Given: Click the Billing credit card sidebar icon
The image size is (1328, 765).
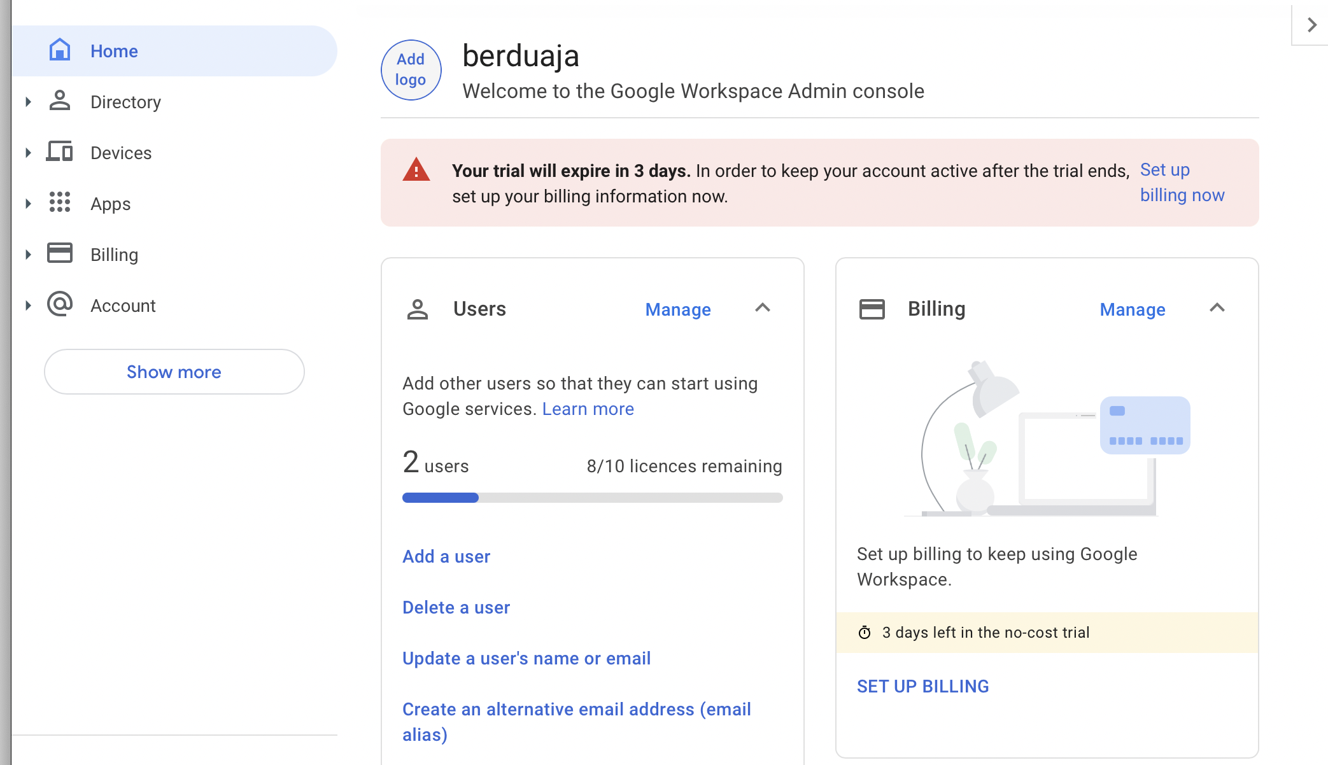Looking at the screenshot, I should point(60,253).
